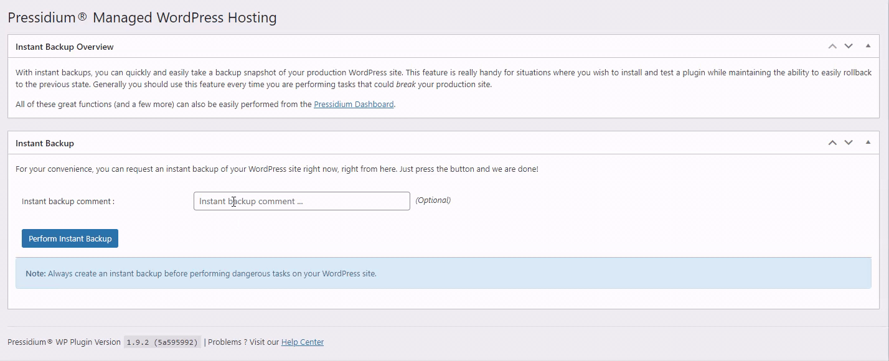Move the Instant Backup panel up
889x361 pixels.
tap(832, 143)
